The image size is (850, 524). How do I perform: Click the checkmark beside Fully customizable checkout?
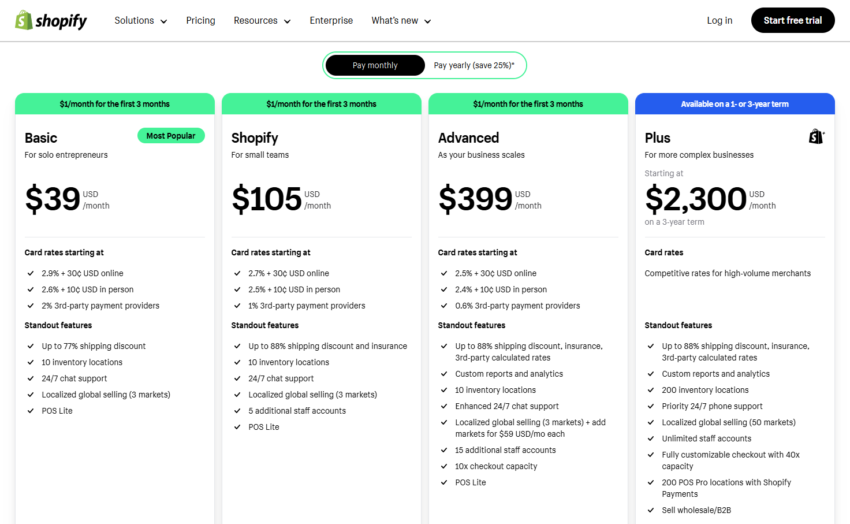click(651, 455)
